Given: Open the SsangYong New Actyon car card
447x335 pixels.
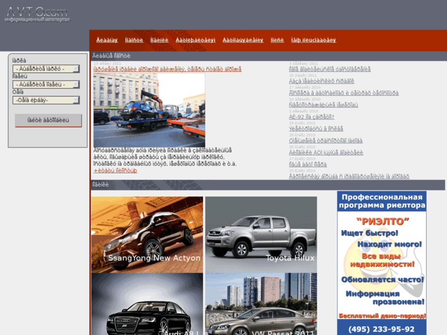Looking at the screenshot, I should tap(147, 235).
